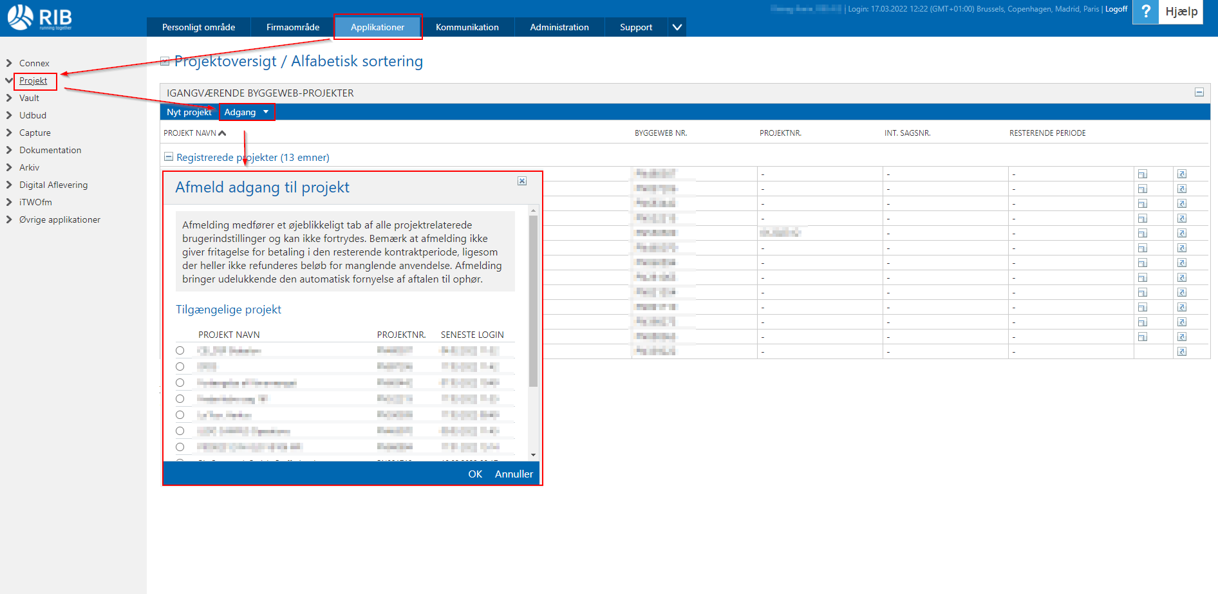Open help via the question mark icon
This screenshot has height=594, width=1218.
tap(1145, 12)
